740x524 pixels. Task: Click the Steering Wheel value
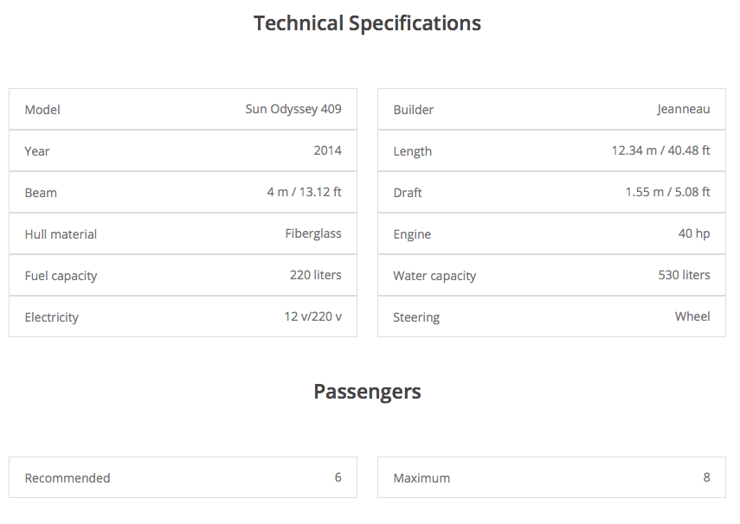click(x=692, y=316)
